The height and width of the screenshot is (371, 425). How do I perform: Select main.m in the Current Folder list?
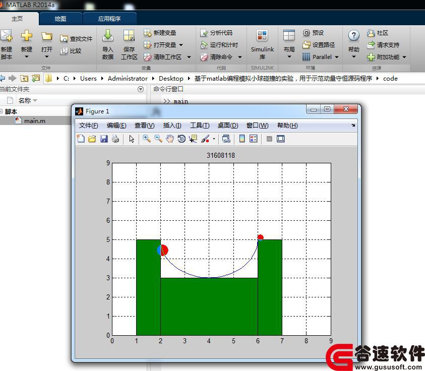tap(35, 121)
